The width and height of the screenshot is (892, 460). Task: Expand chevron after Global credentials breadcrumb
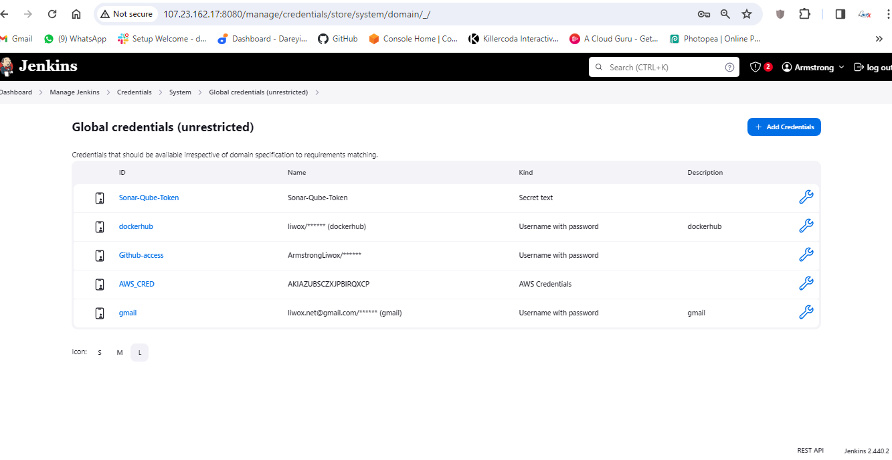(317, 92)
